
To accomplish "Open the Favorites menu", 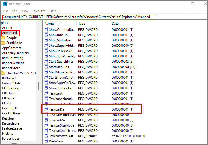I will click(x=39, y=11).
